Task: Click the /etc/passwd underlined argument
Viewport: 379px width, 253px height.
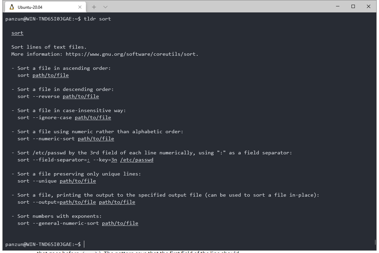Action: (137, 160)
